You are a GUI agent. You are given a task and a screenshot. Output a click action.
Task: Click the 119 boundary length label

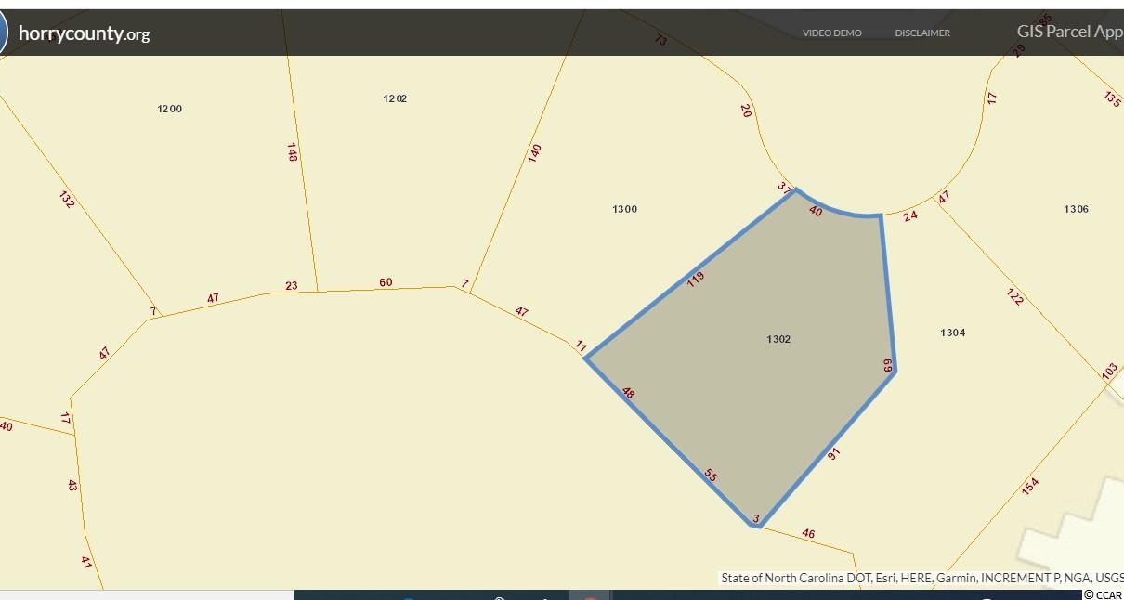click(x=696, y=278)
